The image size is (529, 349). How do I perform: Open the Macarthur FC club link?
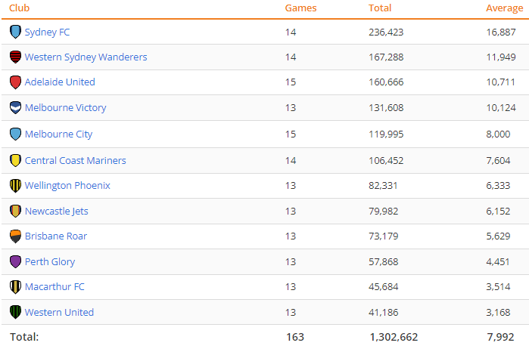point(54,287)
